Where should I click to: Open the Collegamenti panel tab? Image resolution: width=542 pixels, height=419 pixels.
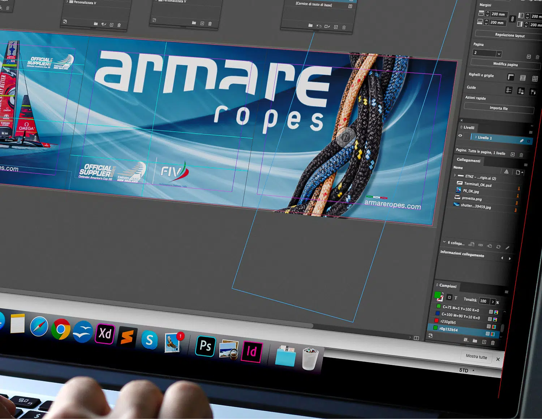point(468,160)
